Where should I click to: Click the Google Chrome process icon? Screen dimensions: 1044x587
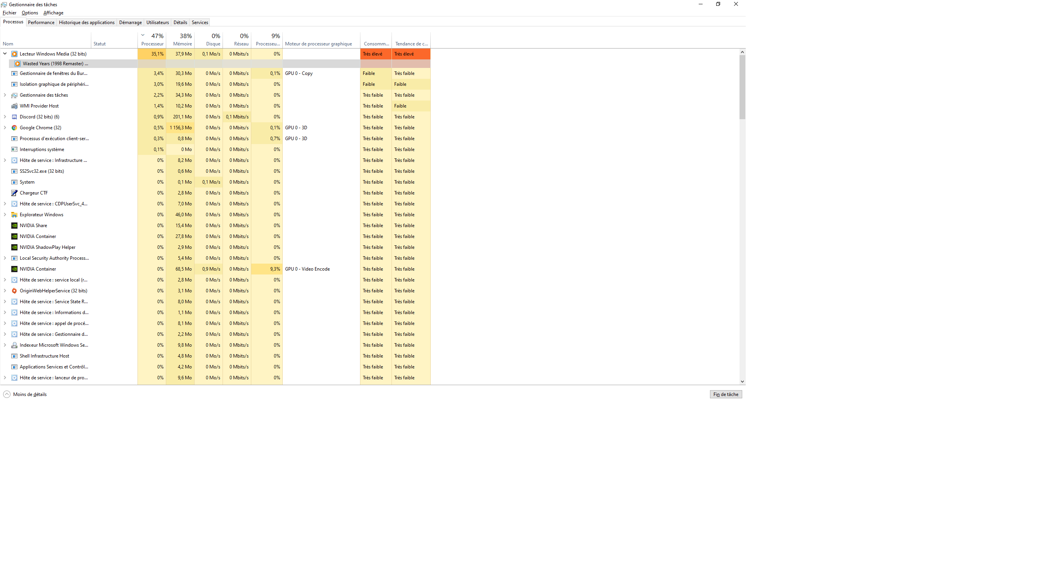pos(14,128)
